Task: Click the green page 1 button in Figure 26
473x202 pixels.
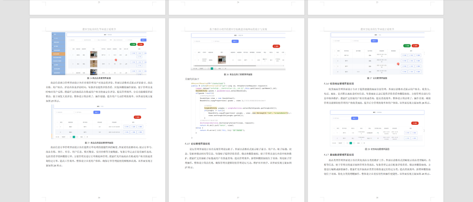Action: [212, 68]
